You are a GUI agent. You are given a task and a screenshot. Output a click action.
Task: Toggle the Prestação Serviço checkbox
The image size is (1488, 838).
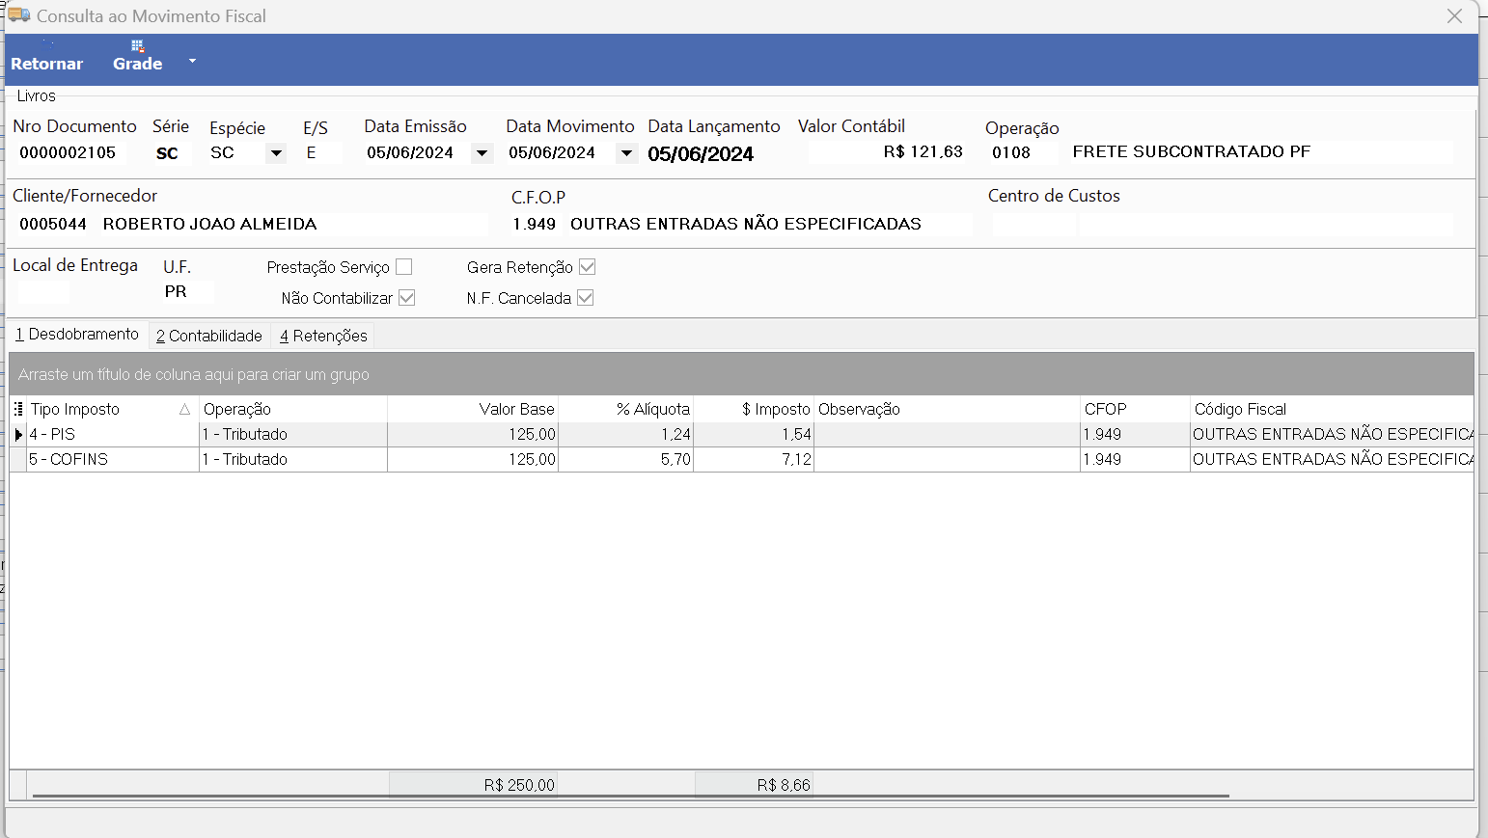(404, 267)
